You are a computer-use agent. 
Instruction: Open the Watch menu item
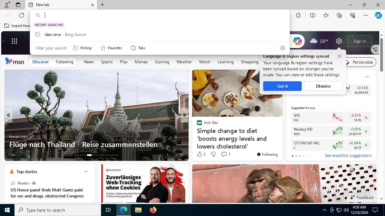click(x=205, y=62)
